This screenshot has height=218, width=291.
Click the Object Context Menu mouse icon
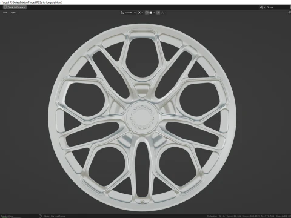pyautogui.click(x=40, y=216)
